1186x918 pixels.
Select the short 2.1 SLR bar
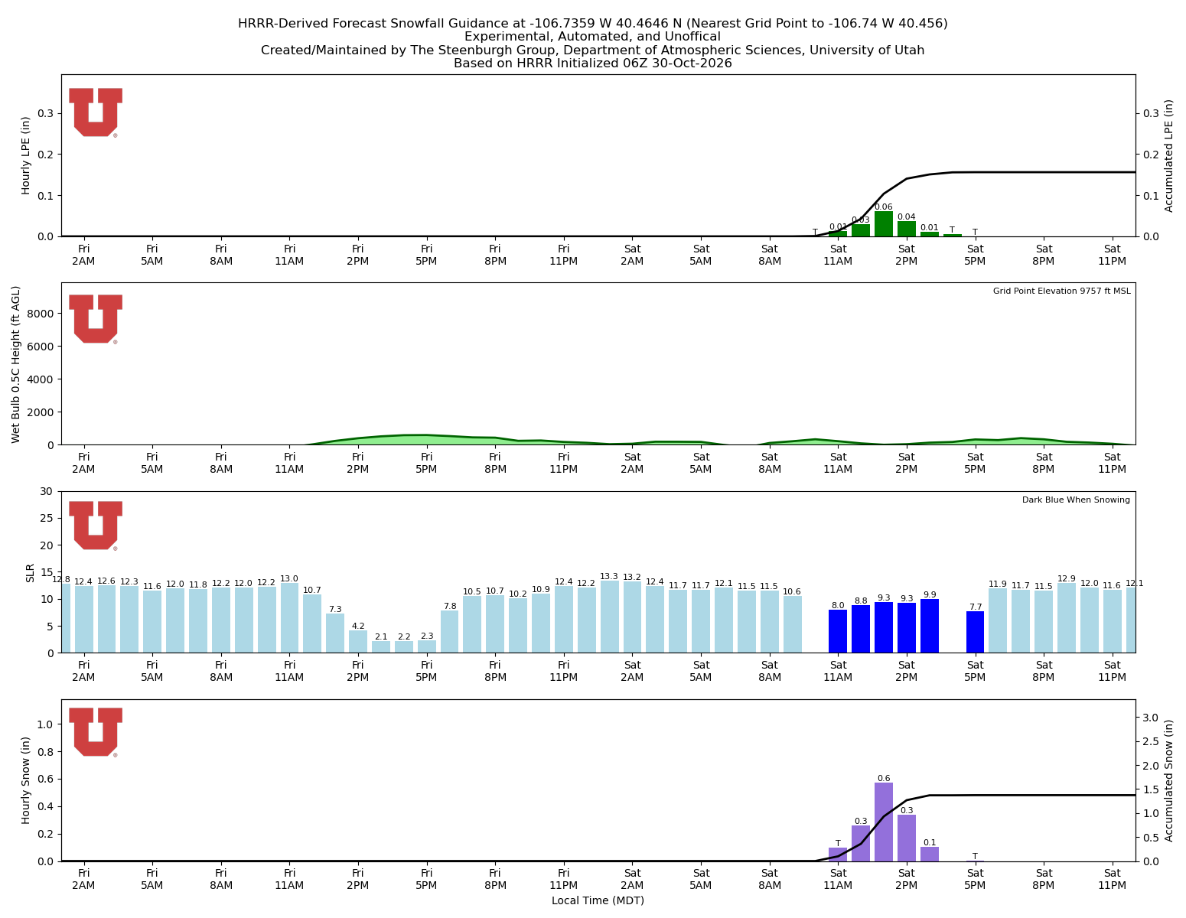coord(381,647)
